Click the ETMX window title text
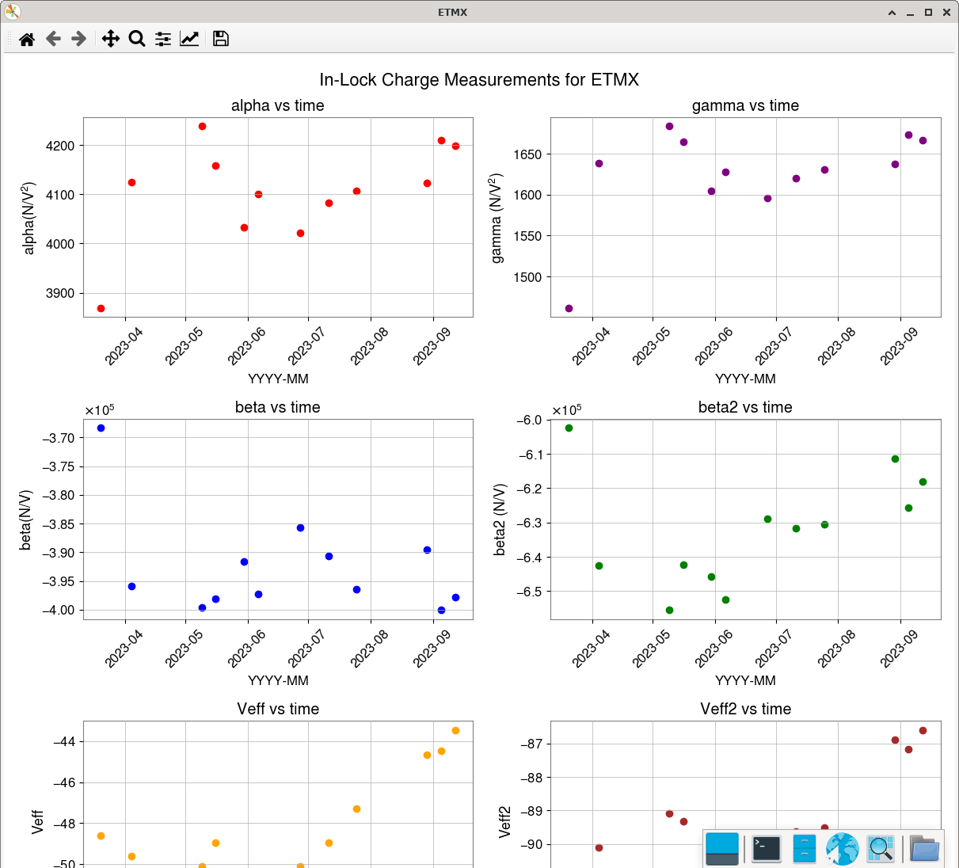The height and width of the screenshot is (868, 959). [x=453, y=13]
